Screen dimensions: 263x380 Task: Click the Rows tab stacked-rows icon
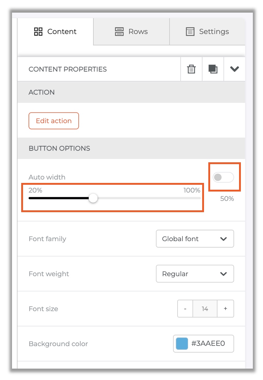point(119,31)
